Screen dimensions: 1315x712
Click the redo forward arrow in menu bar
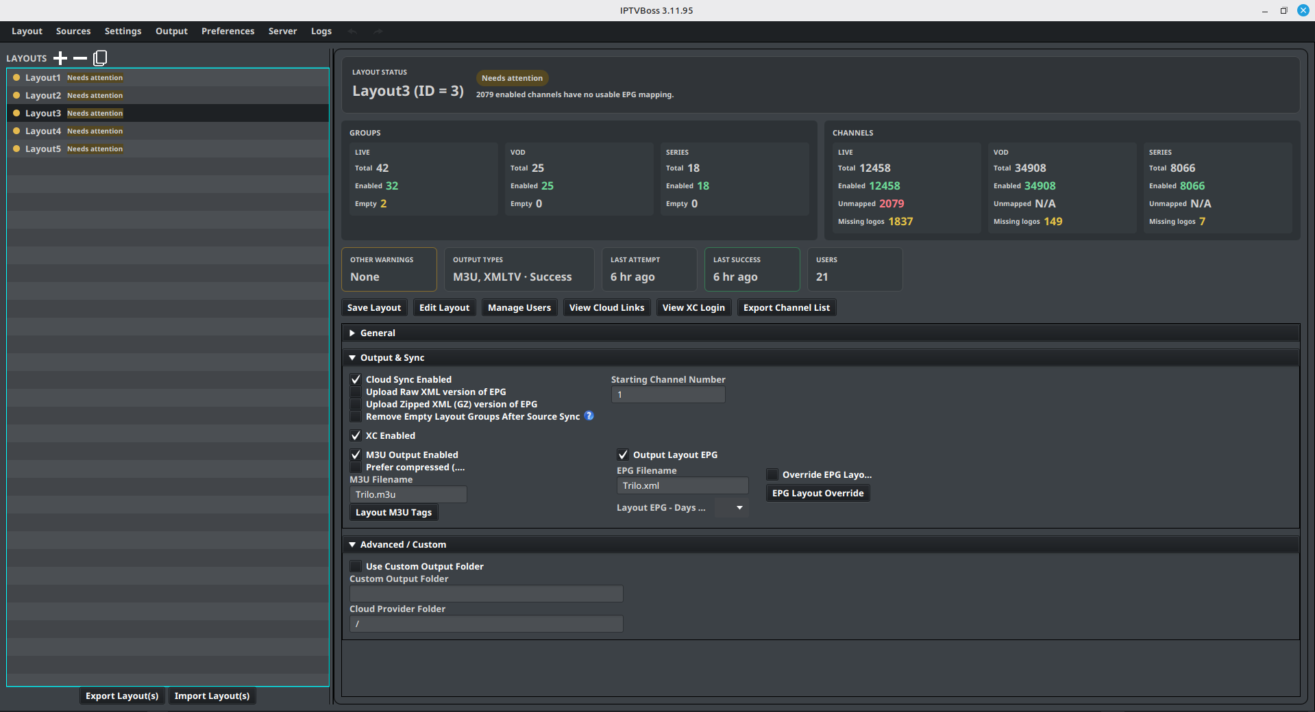pyautogui.click(x=378, y=31)
